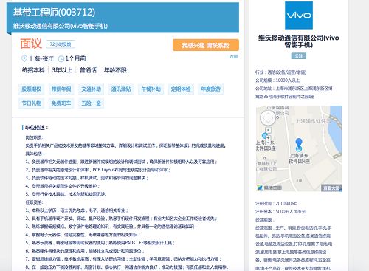Click the 72小时反馈 badge
369x271 pixels.
click(x=61, y=44)
